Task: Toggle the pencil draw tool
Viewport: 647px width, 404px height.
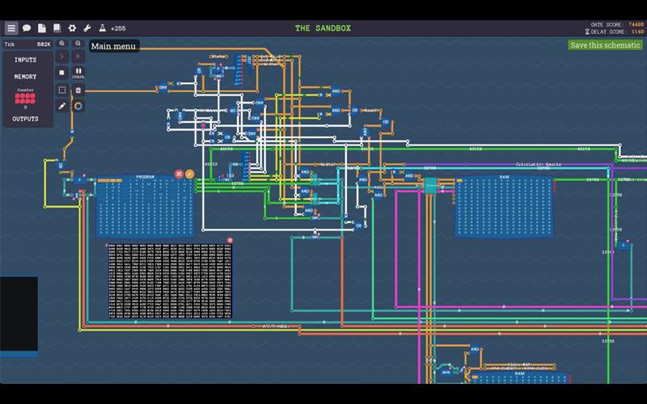Action: (62, 106)
